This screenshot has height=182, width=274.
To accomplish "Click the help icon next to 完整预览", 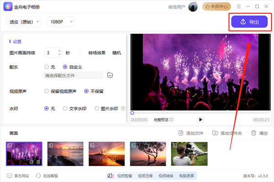I will point(172,120).
